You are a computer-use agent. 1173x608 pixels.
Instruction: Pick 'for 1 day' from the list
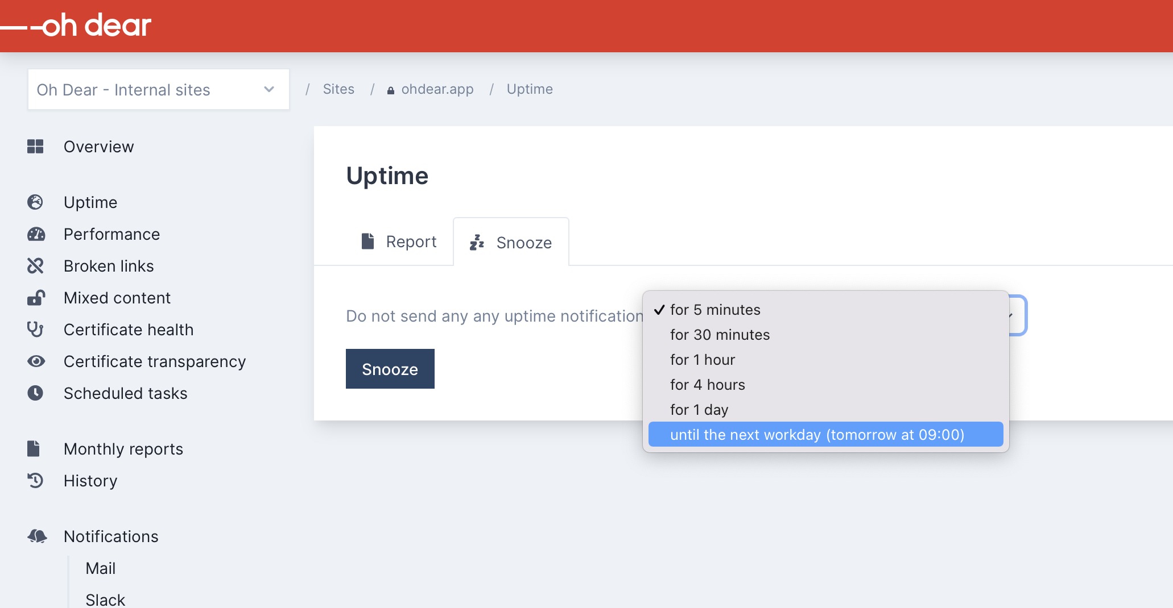coord(825,410)
